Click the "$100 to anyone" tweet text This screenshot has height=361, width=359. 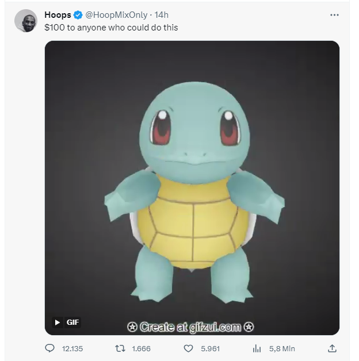point(111,28)
